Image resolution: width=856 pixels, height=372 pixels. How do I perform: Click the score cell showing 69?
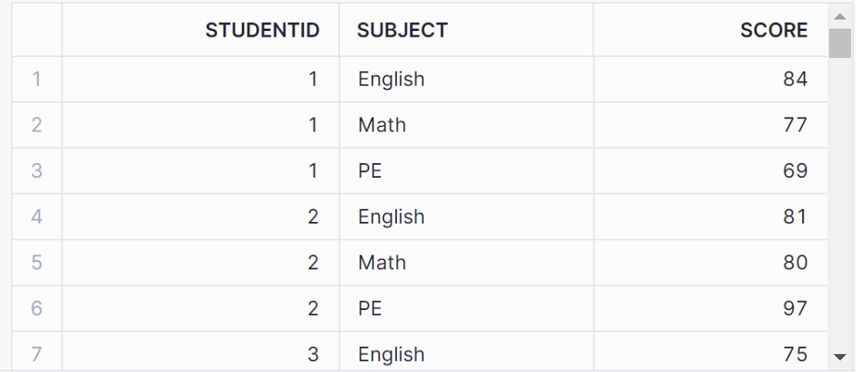click(x=794, y=170)
